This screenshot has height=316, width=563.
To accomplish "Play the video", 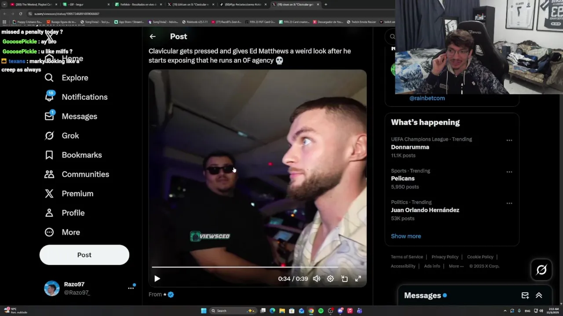I will tap(157, 279).
